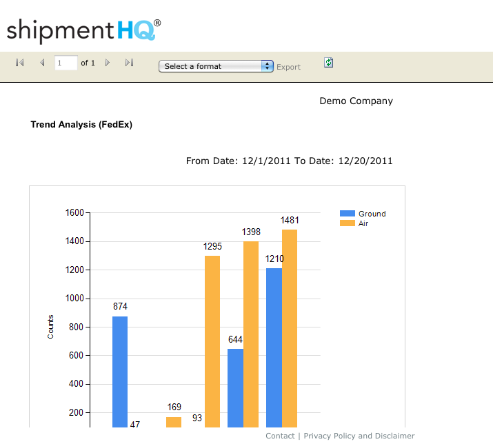Select the orange bar labeled 1295
493x444 pixels.
212,341
